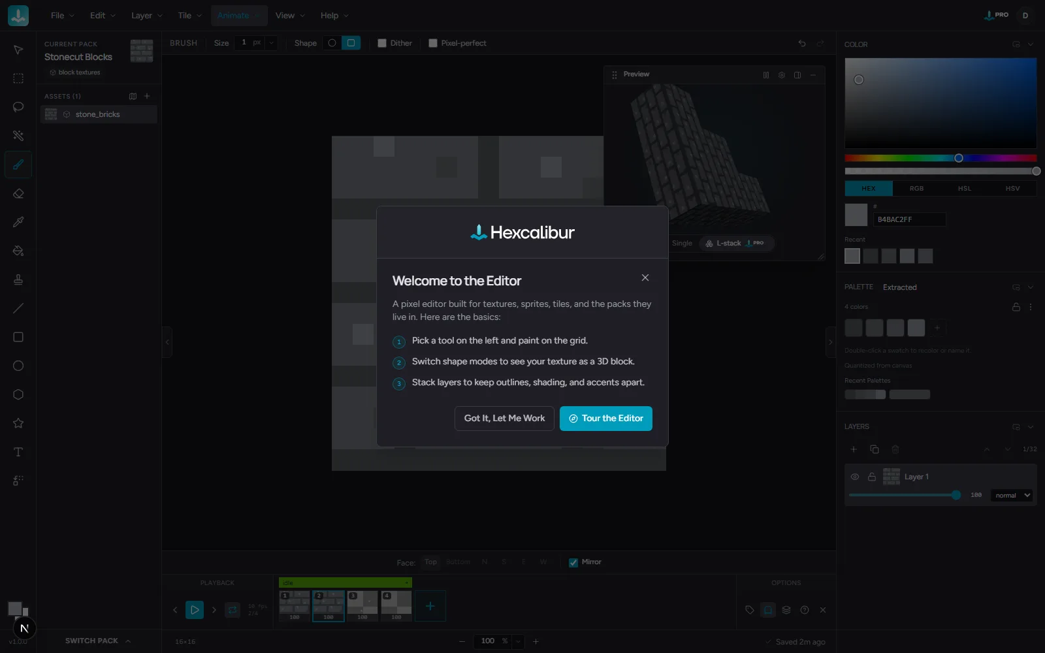The image size is (1045, 653).
Task: Click the Tour the Editor button
Action: point(606,419)
